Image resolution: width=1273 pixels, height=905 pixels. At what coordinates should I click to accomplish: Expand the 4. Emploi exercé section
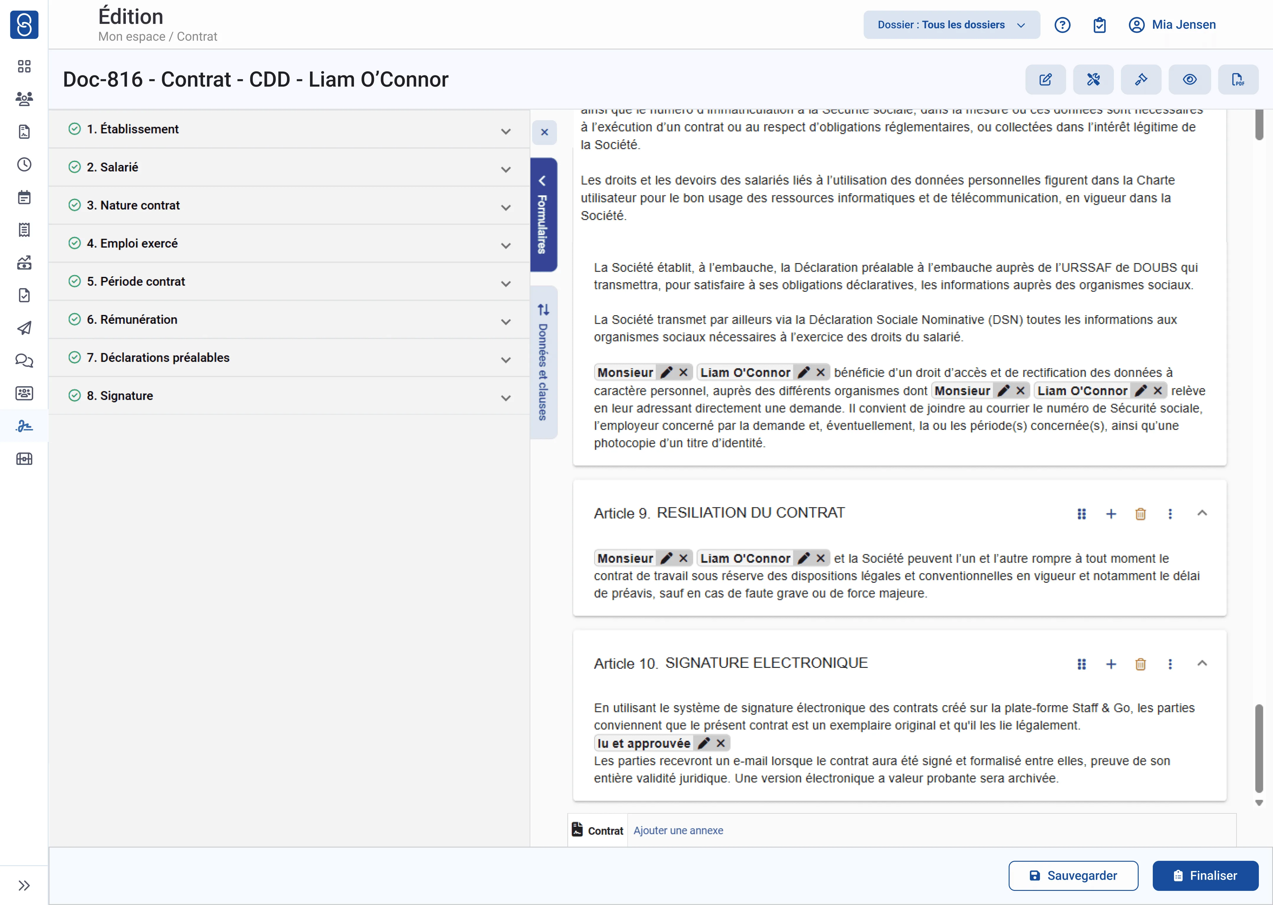pyautogui.click(x=289, y=244)
